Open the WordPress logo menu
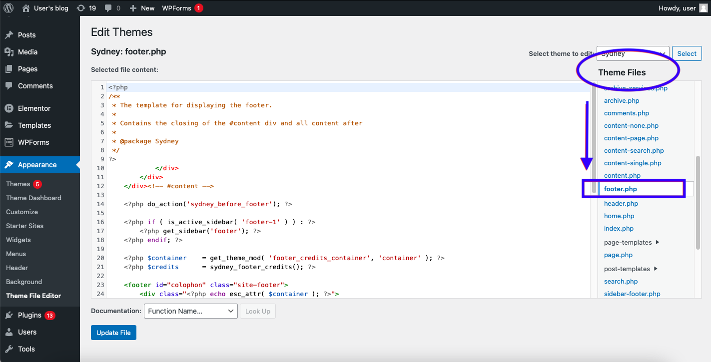Image resolution: width=711 pixels, height=362 pixels. pyautogui.click(x=8, y=8)
